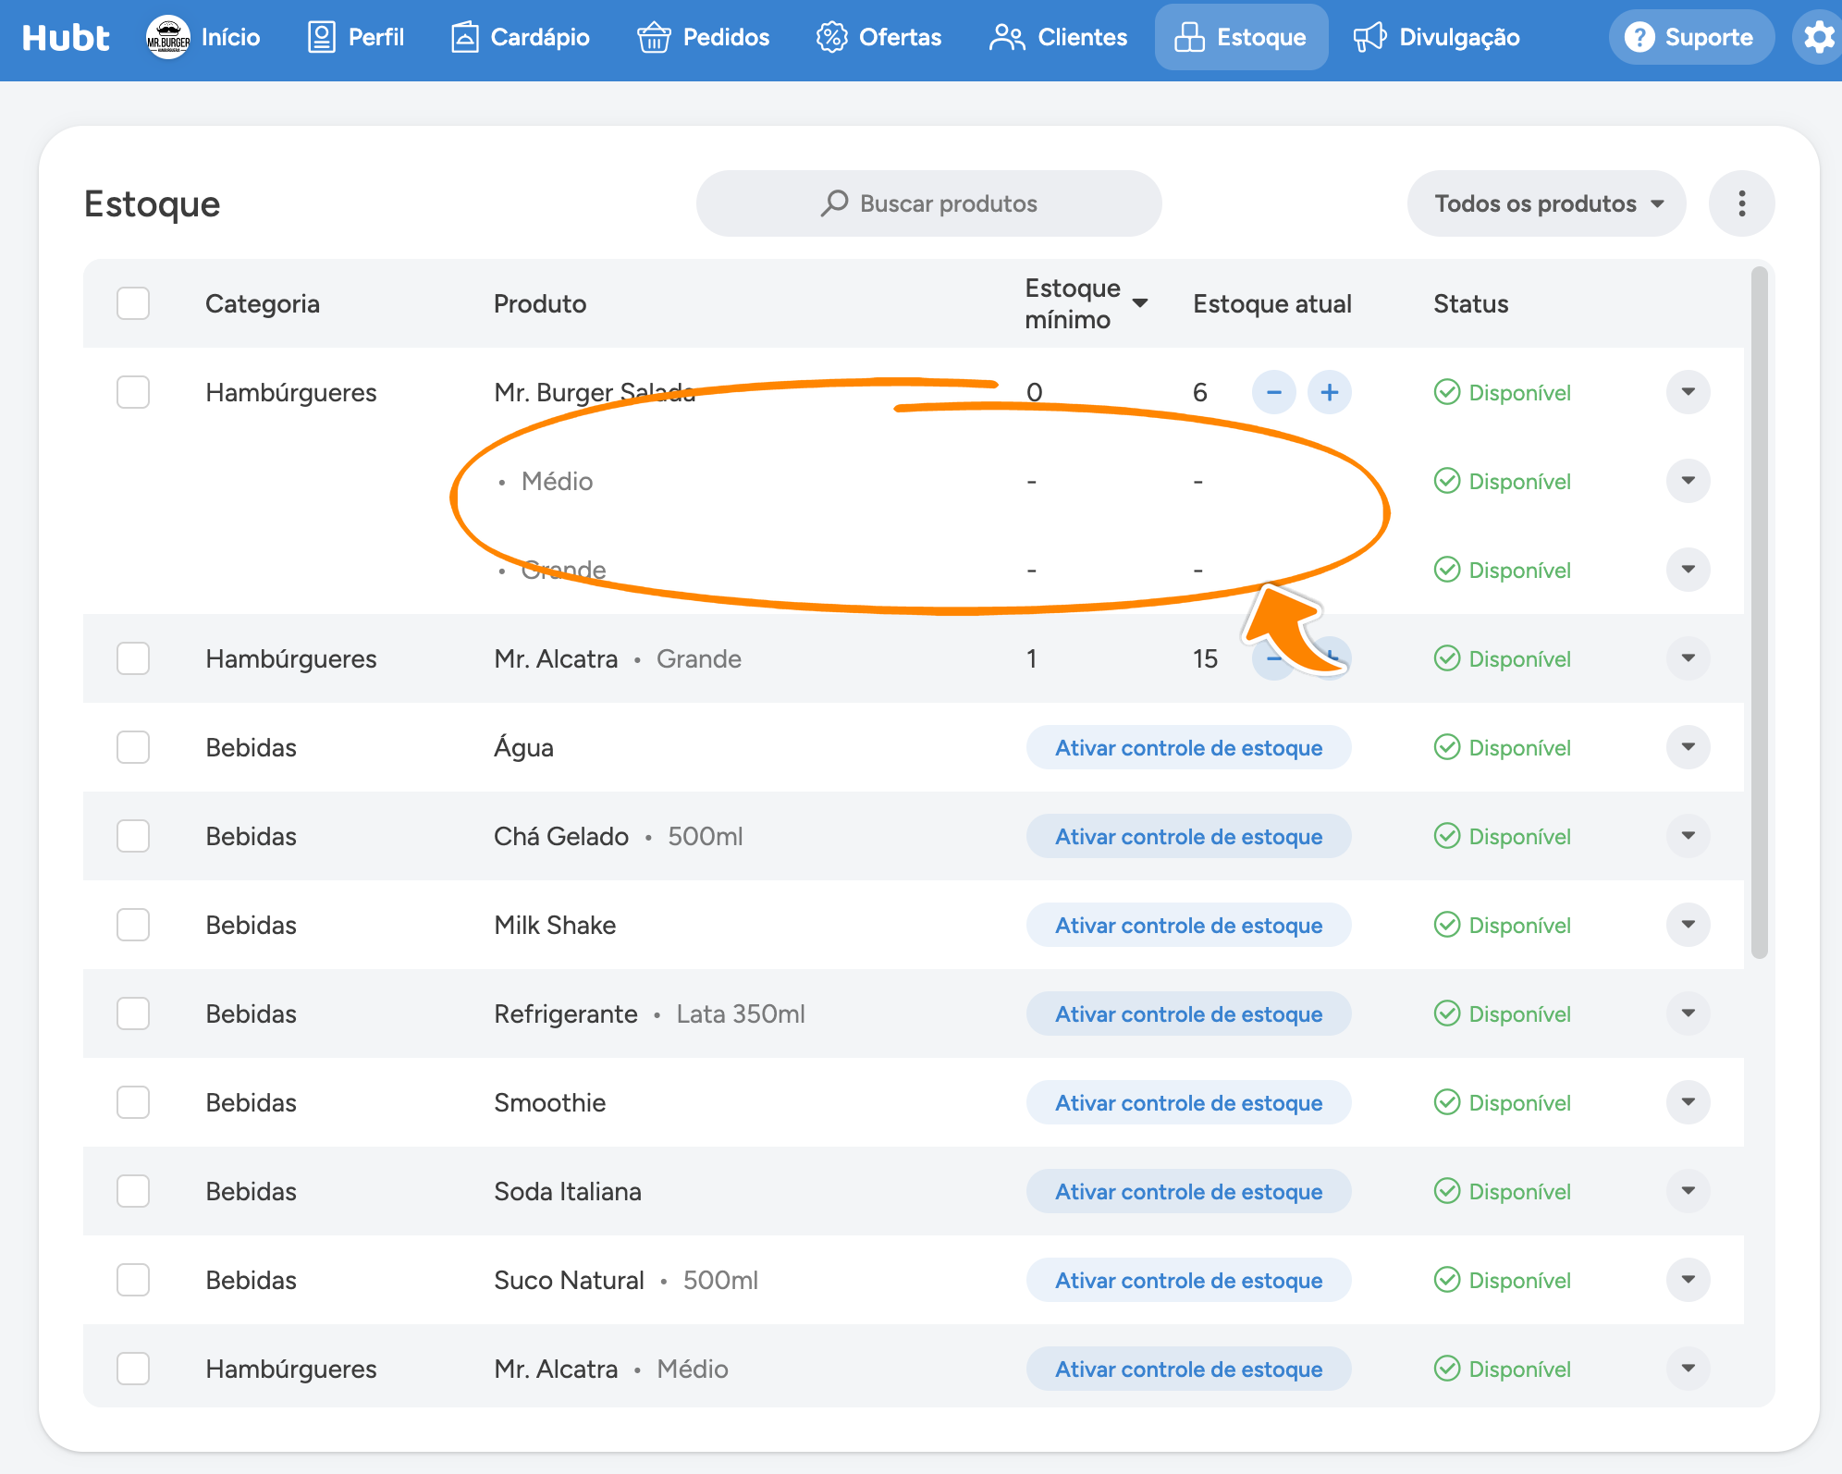Open Início with Mr. Burger logo

tap(204, 37)
